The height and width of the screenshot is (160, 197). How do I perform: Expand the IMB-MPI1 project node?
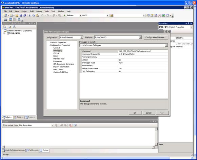[x=4, y=33]
